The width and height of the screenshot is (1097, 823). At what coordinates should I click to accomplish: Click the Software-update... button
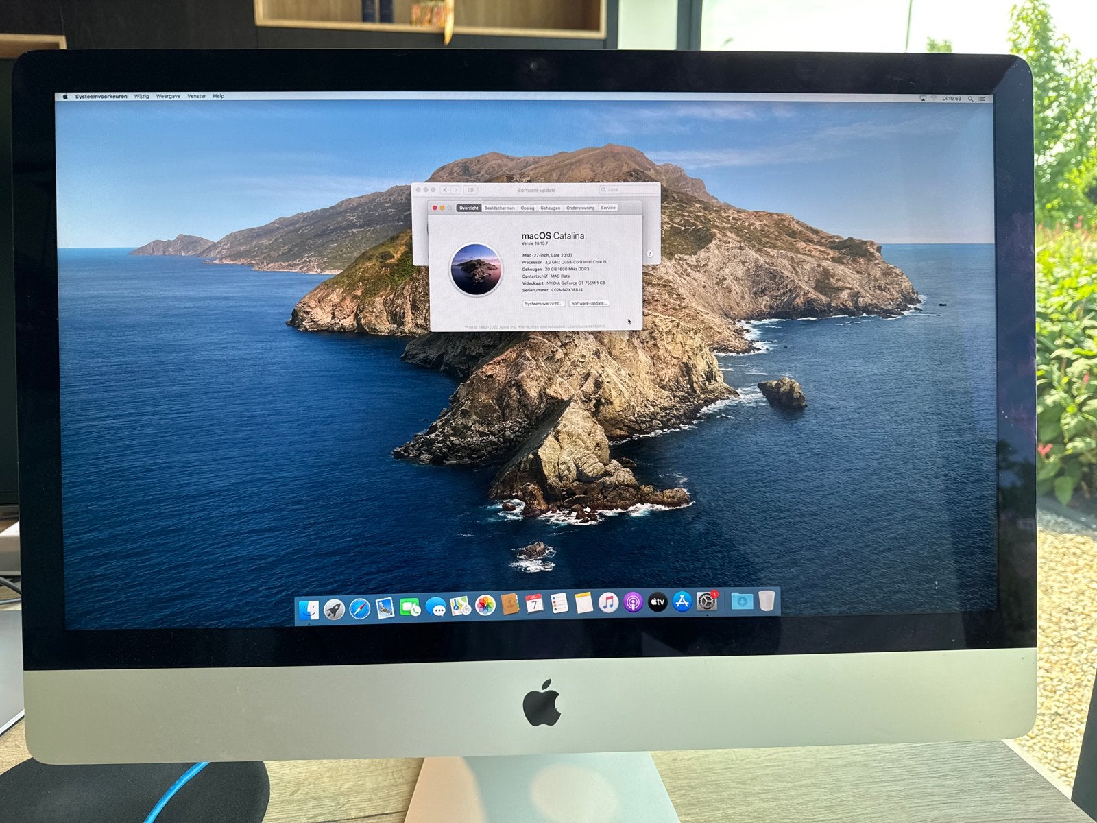[x=589, y=303]
